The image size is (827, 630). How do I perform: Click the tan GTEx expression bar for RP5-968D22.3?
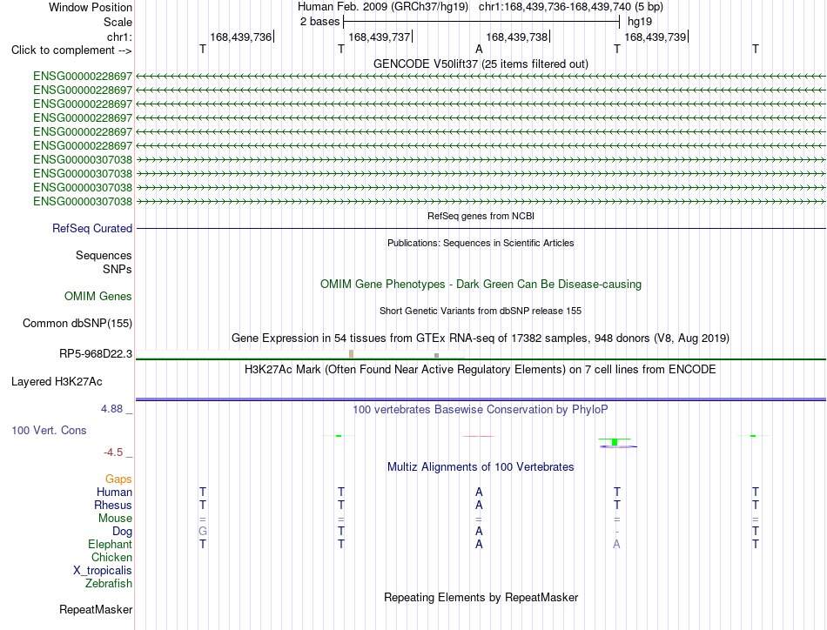coord(352,354)
